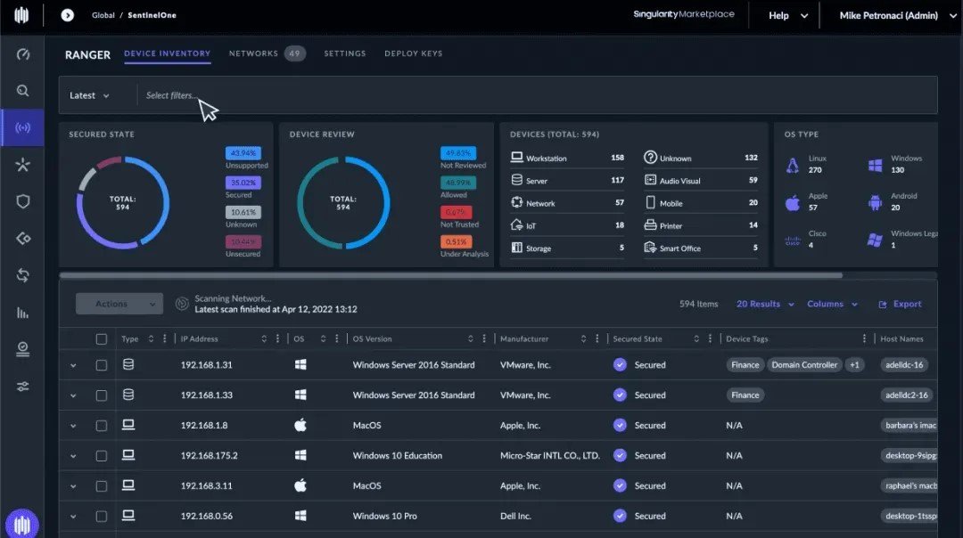The image size is (963, 538).
Task: Open the diamond code icon in sidebar
Action: [x=22, y=238]
